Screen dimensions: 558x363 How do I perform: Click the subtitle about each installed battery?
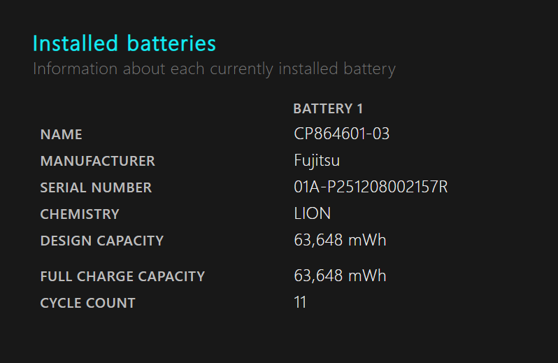click(214, 69)
